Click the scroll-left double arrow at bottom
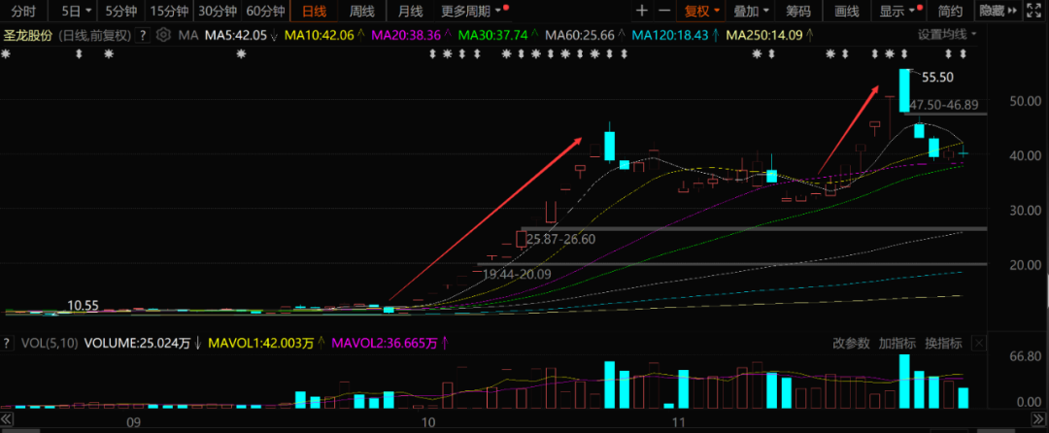This screenshot has height=433, width=1049. (x=7, y=418)
